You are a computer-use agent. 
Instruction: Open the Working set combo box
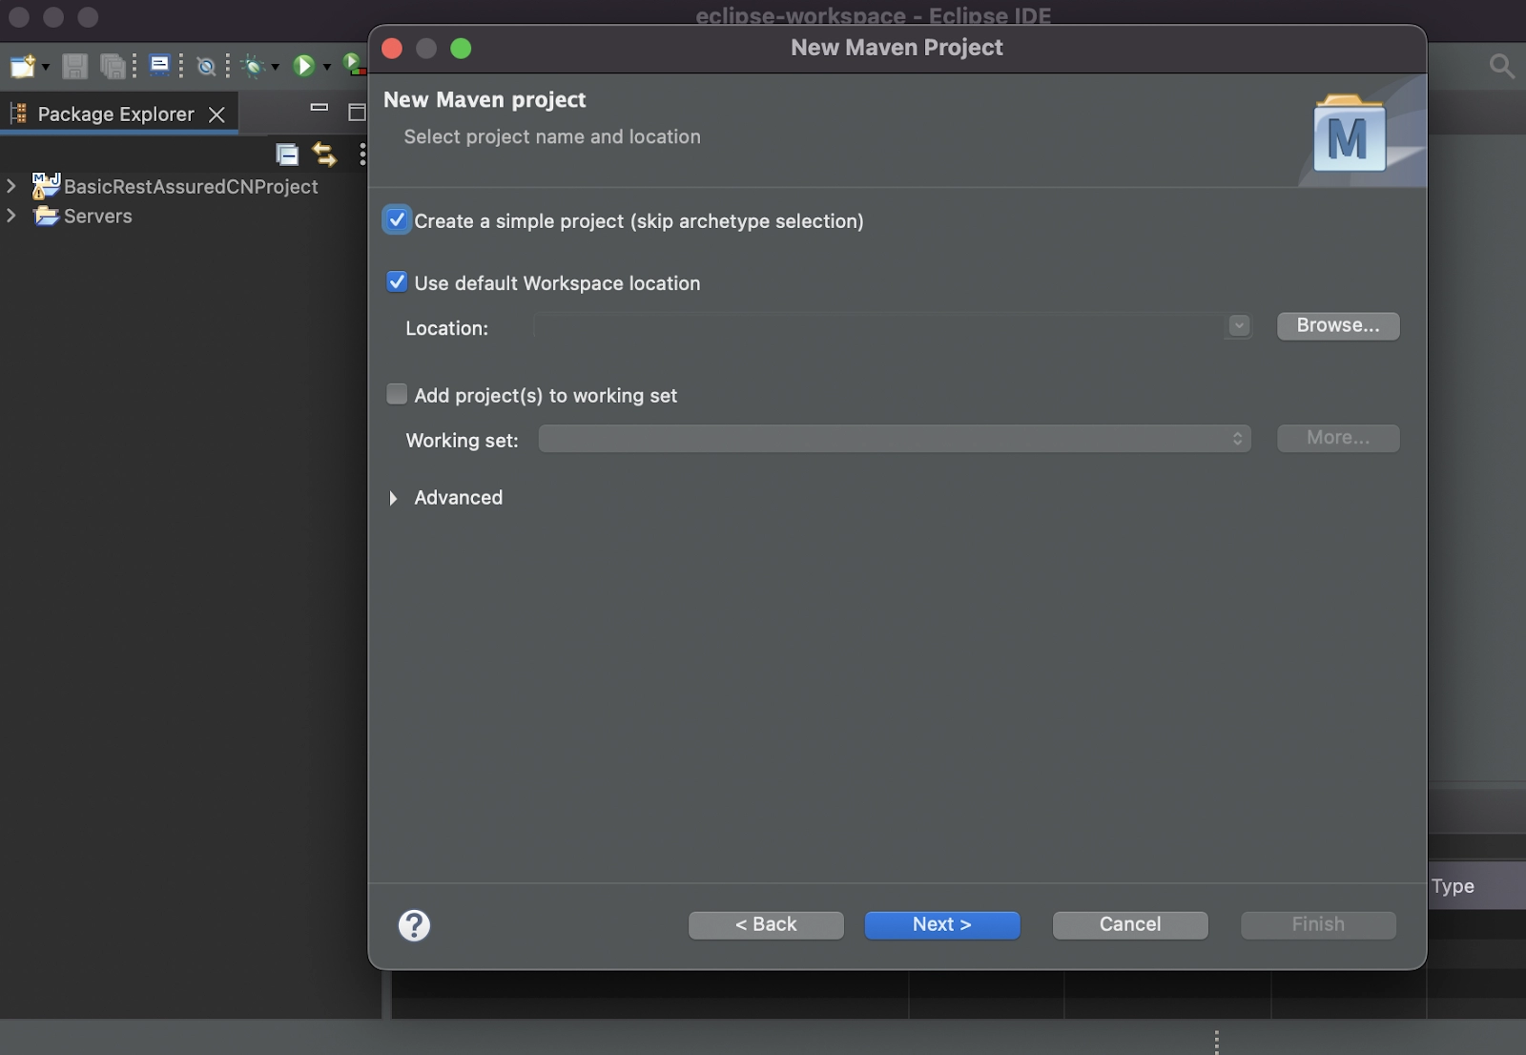[895, 438]
